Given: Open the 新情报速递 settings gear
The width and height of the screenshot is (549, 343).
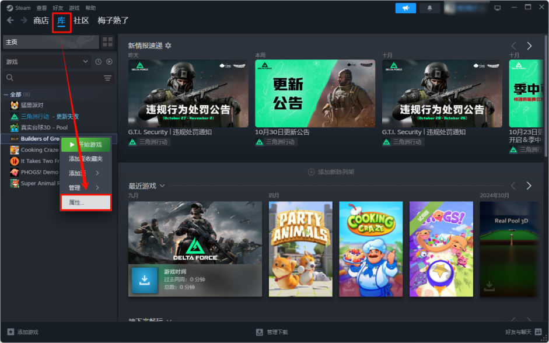Looking at the screenshot, I should click(x=169, y=45).
